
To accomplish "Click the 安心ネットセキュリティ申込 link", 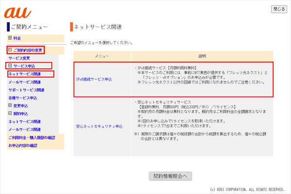I will (x=99, y=126).
